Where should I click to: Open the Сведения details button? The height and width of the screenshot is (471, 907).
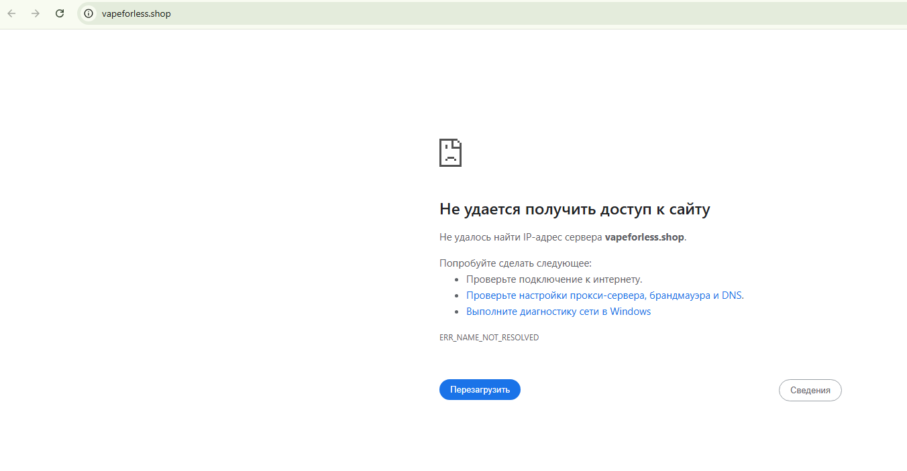click(810, 390)
